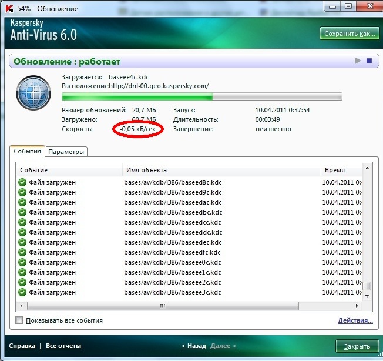
Task: Sort by the Время column header
Action: point(341,170)
